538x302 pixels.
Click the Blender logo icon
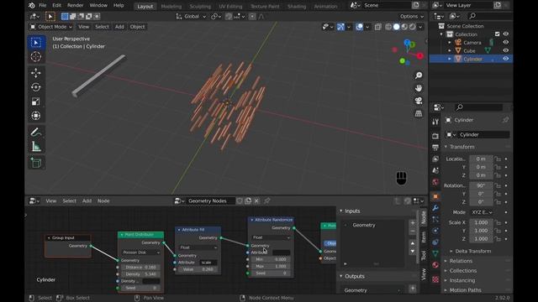pyautogui.click(x=32, y=5)
